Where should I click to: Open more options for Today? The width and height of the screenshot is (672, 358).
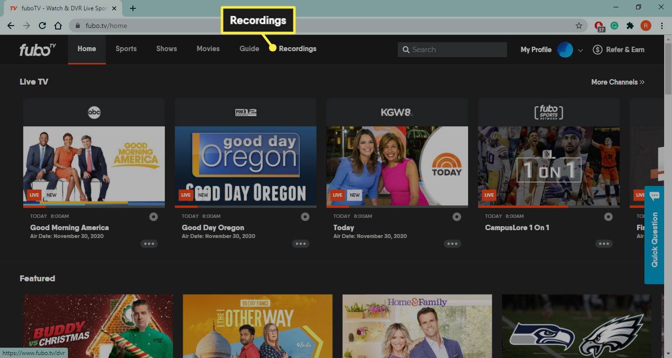(x=452, y=243)
